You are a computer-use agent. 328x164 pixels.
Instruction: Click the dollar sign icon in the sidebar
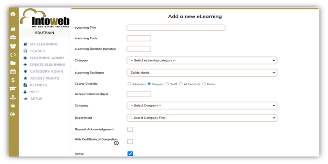[x=13, y=80]
